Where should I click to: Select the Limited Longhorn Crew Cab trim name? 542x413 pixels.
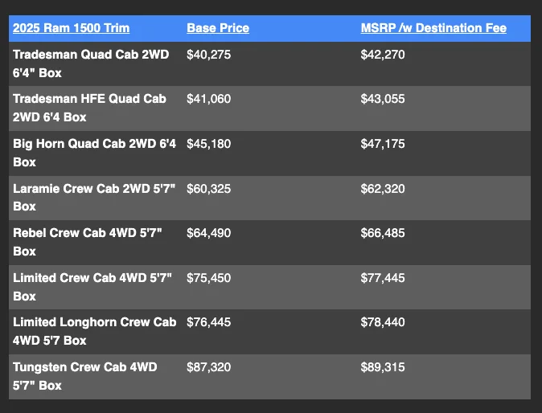click(95, 331)
